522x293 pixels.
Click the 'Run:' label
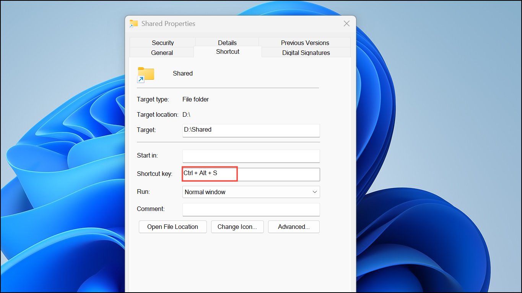[x=143, y=192]
